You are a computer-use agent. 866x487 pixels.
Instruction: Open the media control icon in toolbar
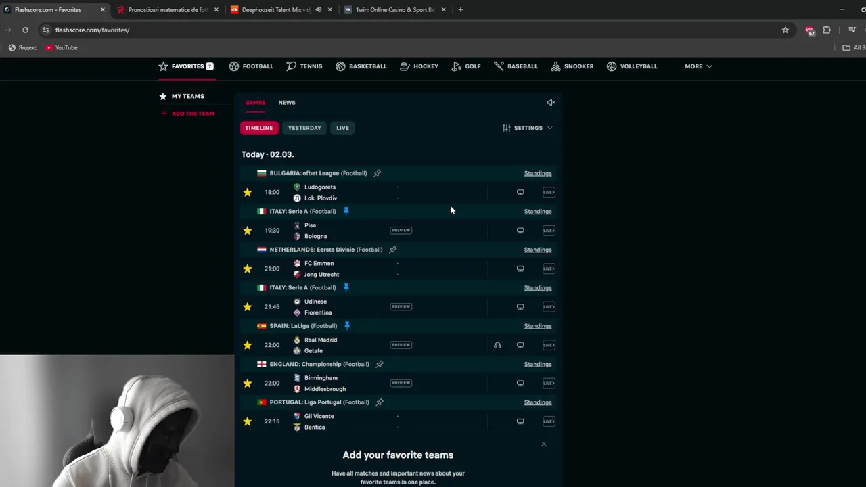click(x=852, y=30)
